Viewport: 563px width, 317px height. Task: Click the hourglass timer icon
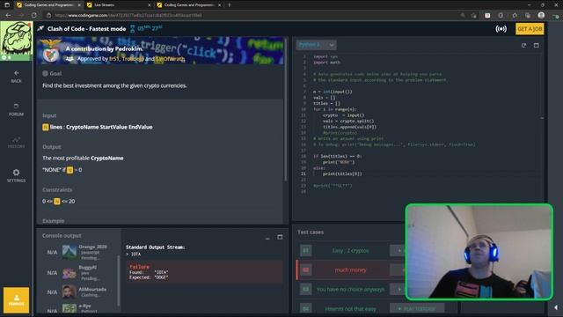coord(132,28)
